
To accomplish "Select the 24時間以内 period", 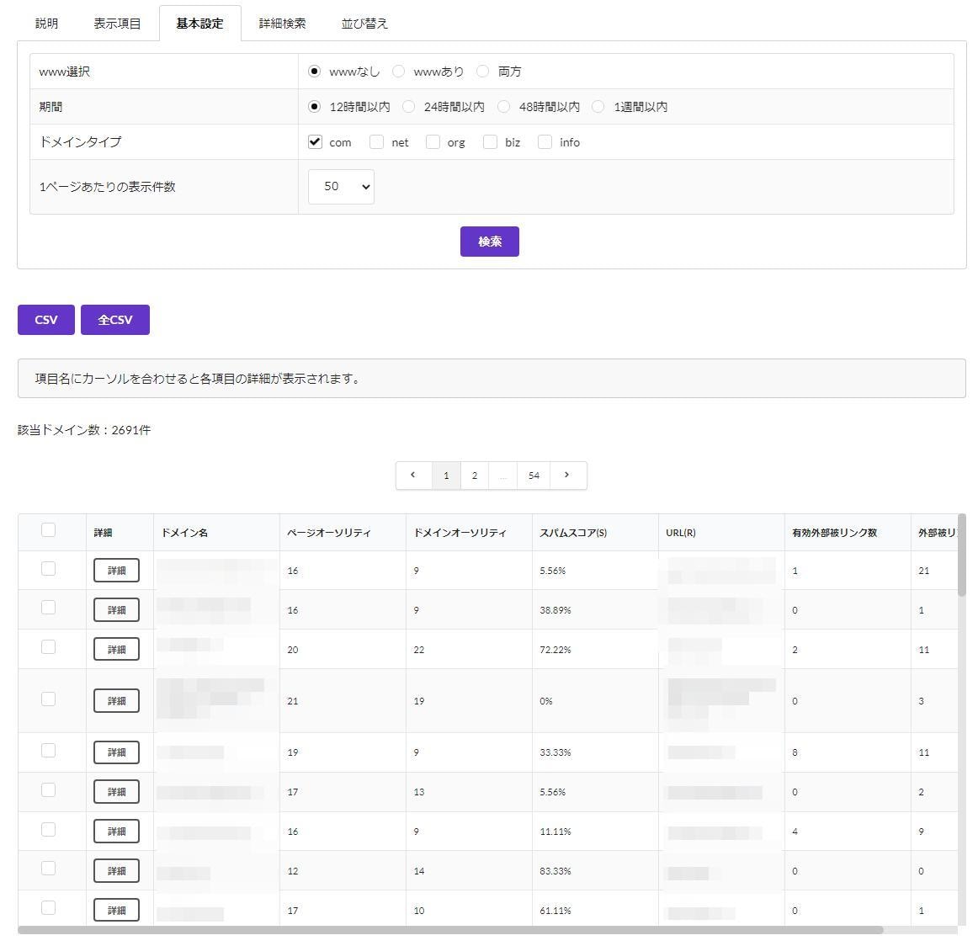I will (408, 107).
